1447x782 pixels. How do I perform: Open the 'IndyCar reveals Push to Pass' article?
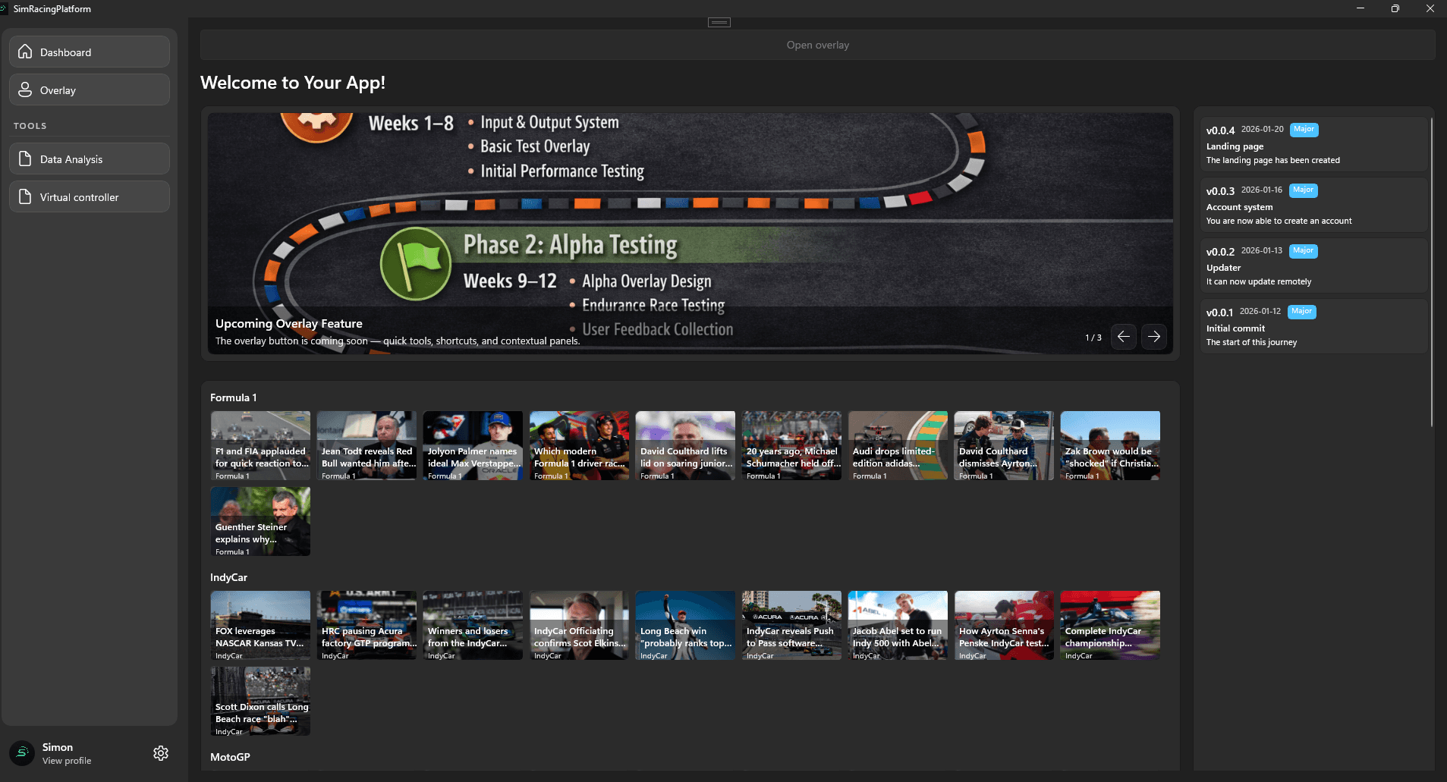point(791,625)
